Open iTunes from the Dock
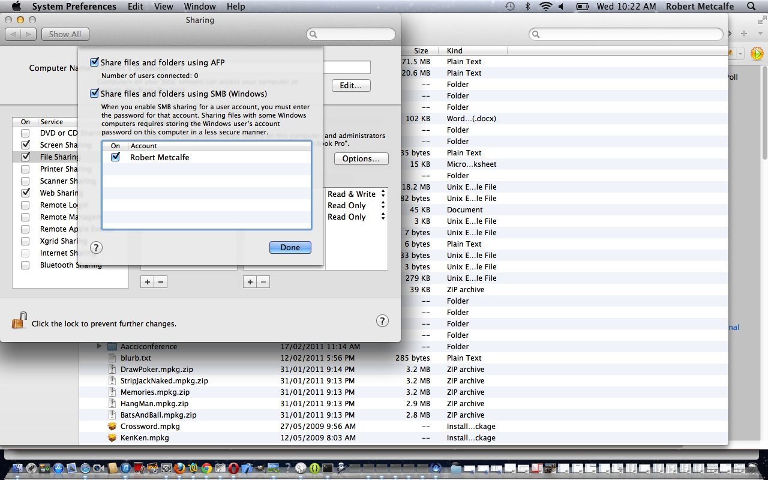The height and width of the screenshot is (480, 768). click(x=125, y=468)
